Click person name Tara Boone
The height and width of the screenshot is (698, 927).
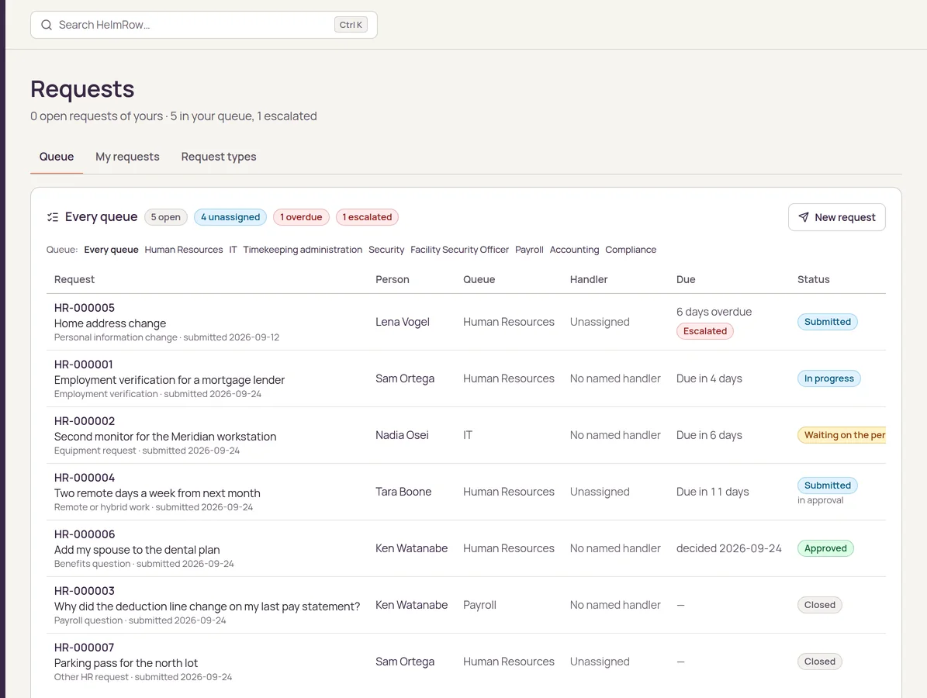point(403,492)
